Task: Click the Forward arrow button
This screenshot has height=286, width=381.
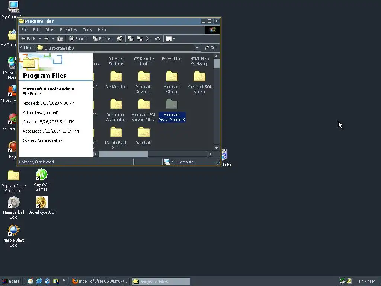Action: pos(47,39)
